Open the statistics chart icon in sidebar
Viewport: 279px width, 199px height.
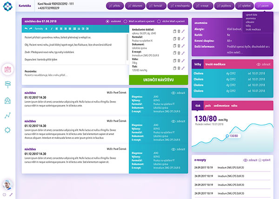8,115
